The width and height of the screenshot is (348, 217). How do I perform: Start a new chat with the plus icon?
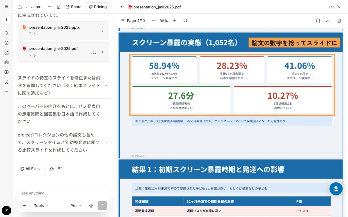6,20
